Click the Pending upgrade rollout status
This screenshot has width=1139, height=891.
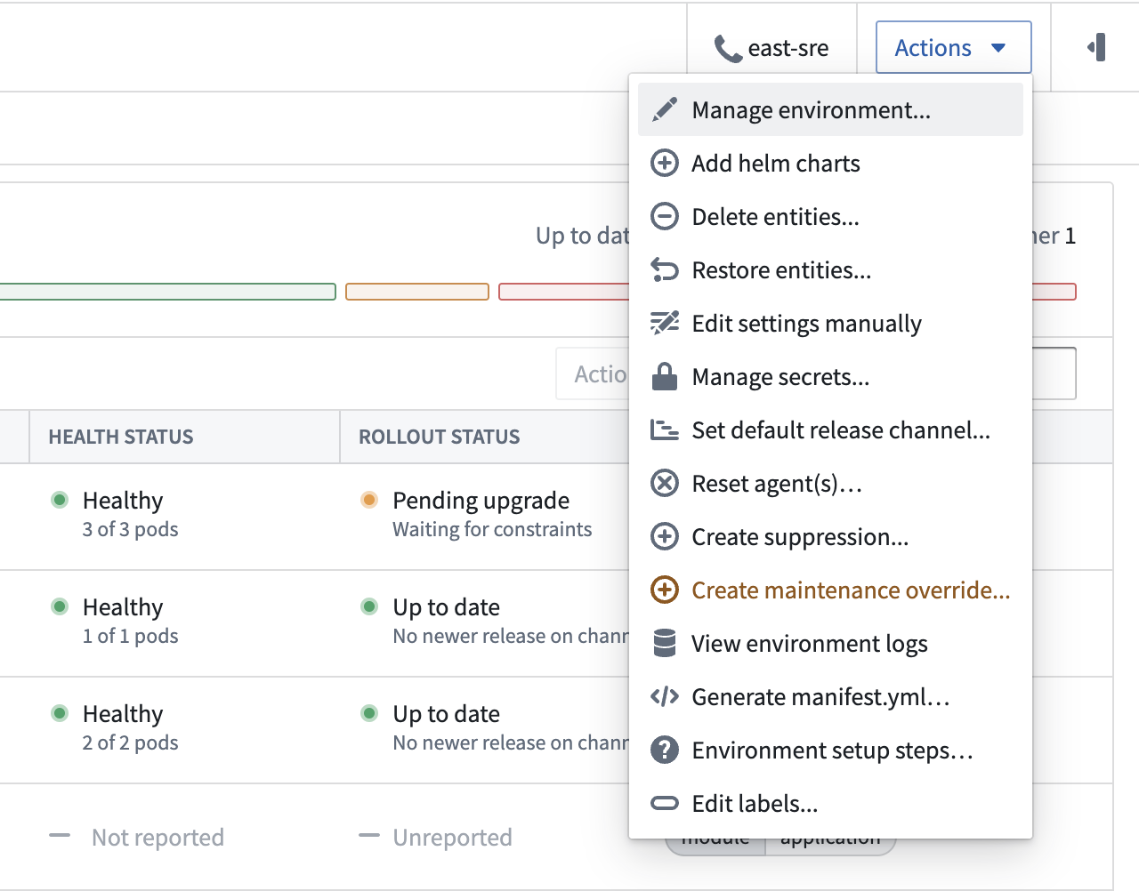click(476, 514)
